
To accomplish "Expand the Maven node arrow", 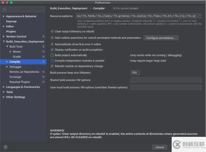I will [10, 52].
